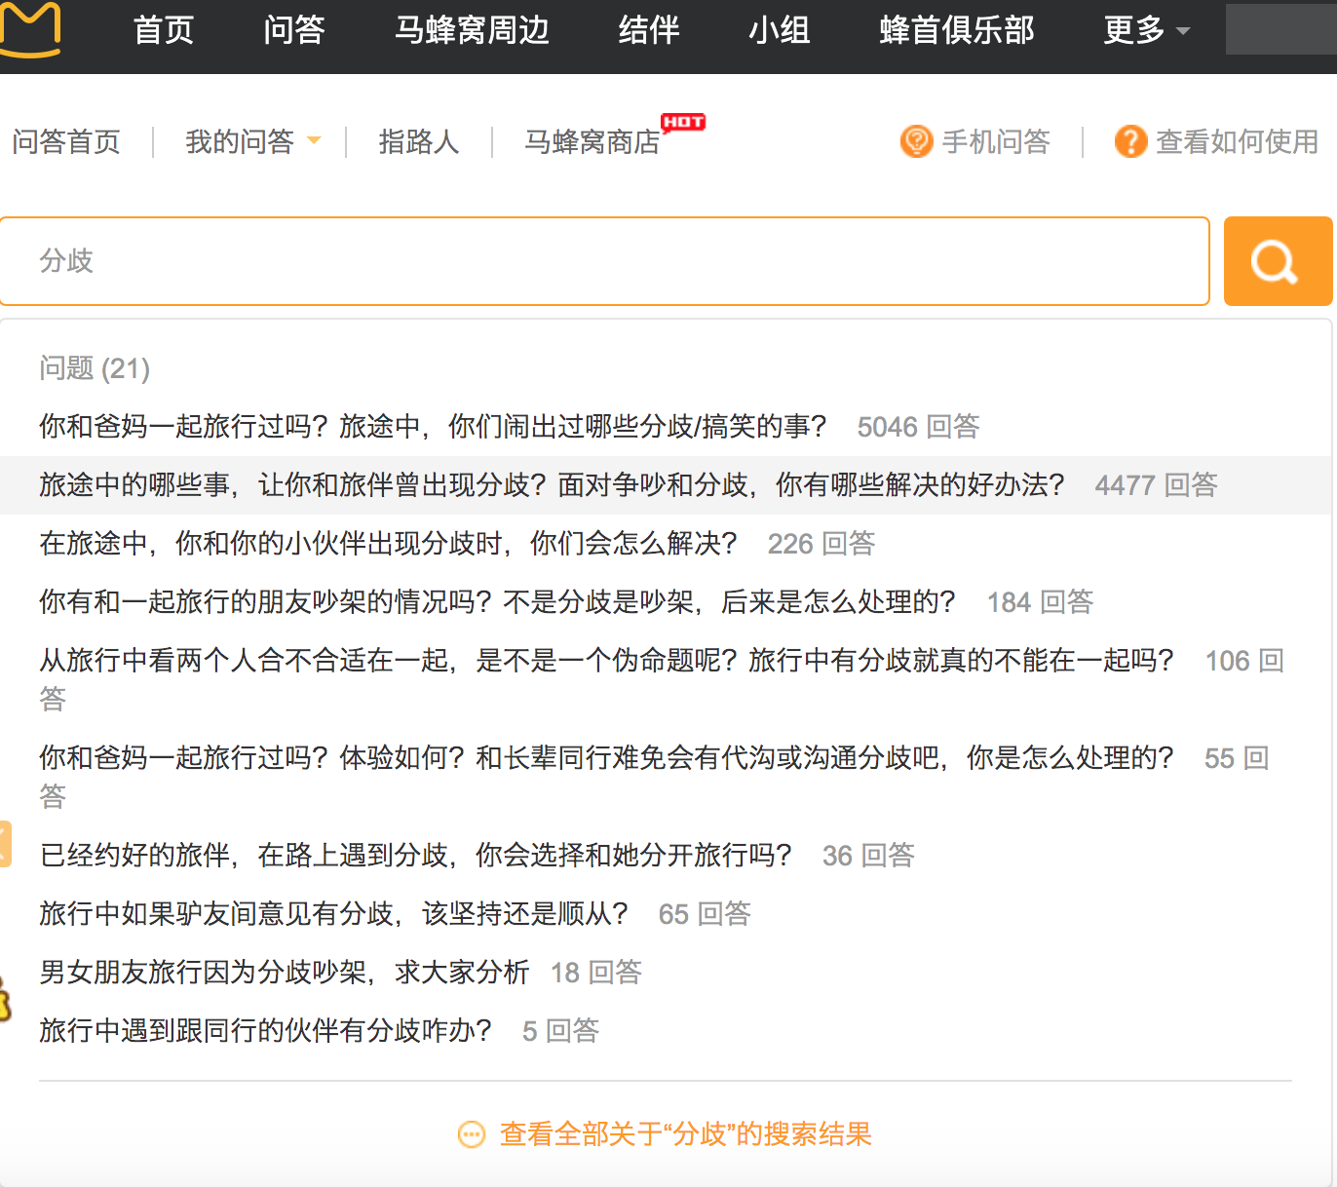Image resolution: width=1337 pixels, height=1187 pixels.
Task: Open 问答首页 in the sub navigation
Action: [x=66, y=142]
